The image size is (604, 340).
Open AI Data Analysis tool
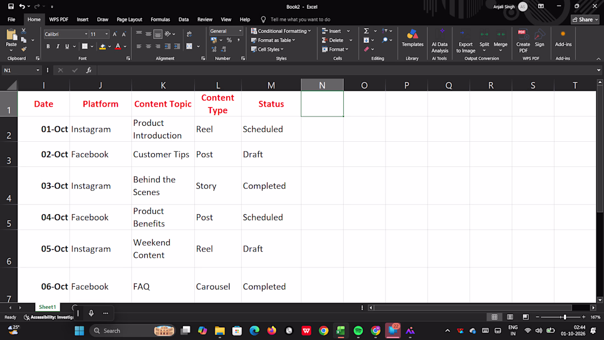click(x=439, y=41)
